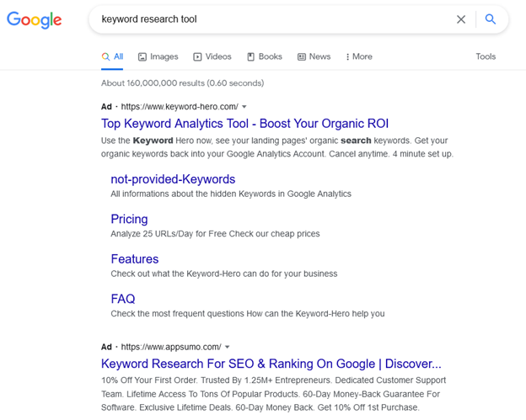This screenshot has width=526, height=420.
Task: Open the Pricing sitelink
Action: (x=129, y=219)
